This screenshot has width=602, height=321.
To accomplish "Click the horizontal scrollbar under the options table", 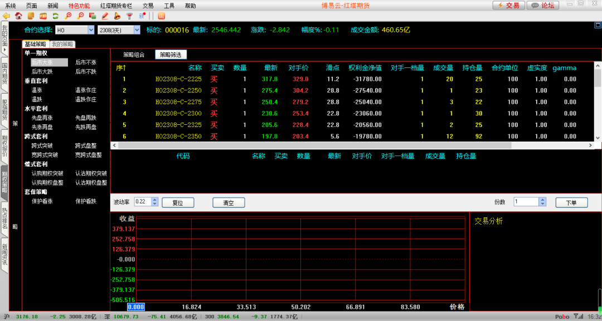I will (334, 145).
